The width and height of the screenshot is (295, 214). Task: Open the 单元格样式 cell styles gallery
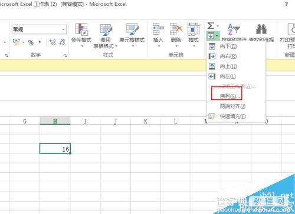point(132,35)
